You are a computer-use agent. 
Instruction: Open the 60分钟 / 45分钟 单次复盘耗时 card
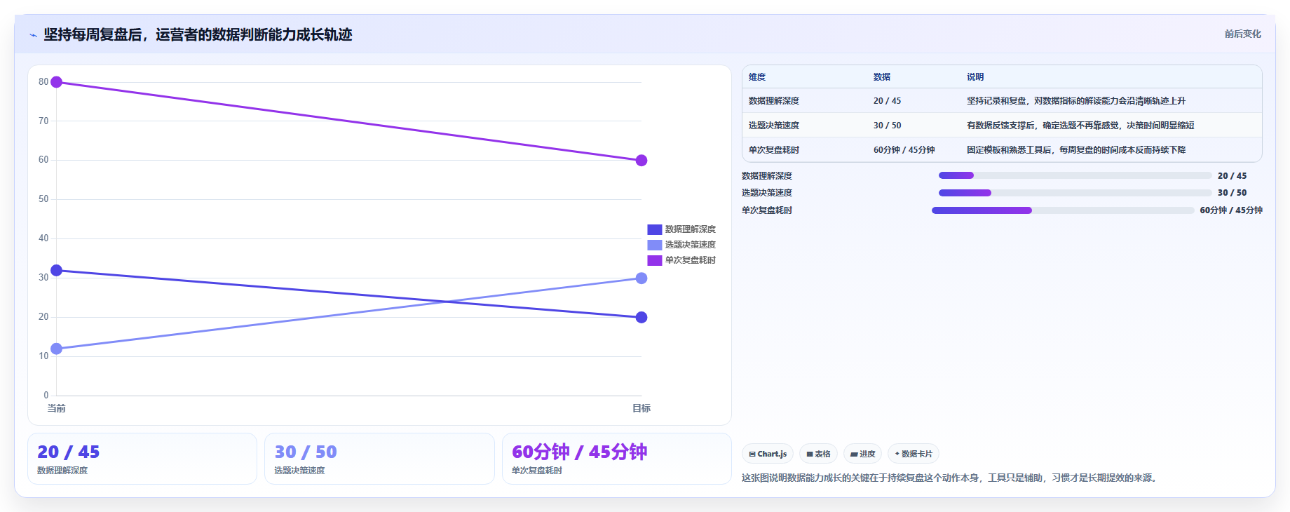pyautogui.click(x=617, y=459)
